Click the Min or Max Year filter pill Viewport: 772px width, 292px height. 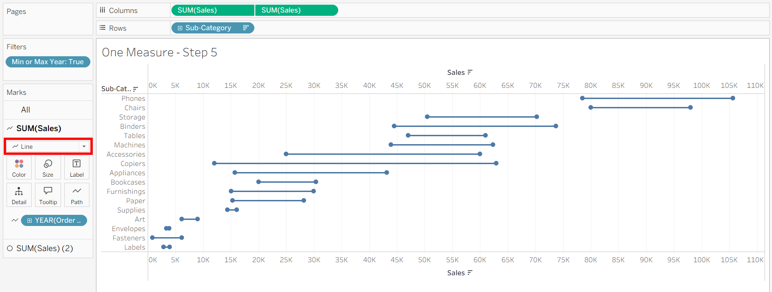tap(48, 62)
